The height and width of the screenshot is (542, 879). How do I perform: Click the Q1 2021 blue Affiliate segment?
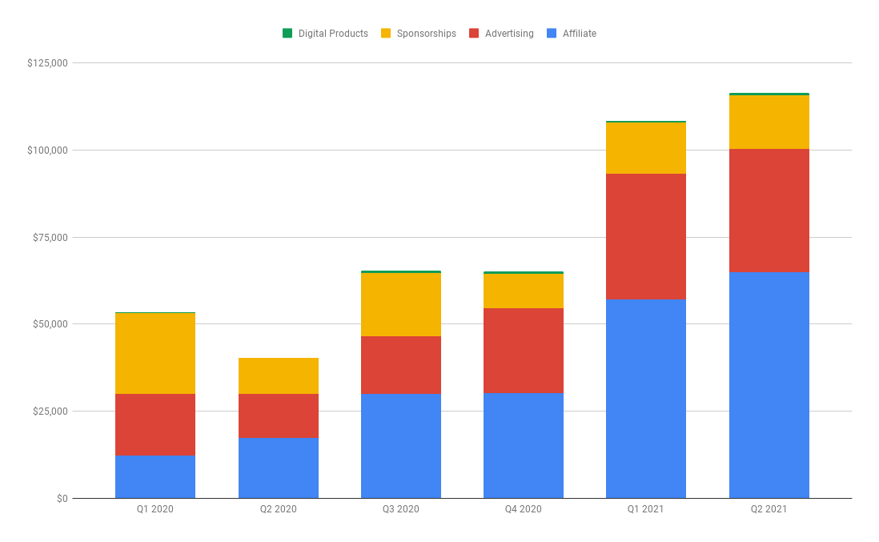646,399
